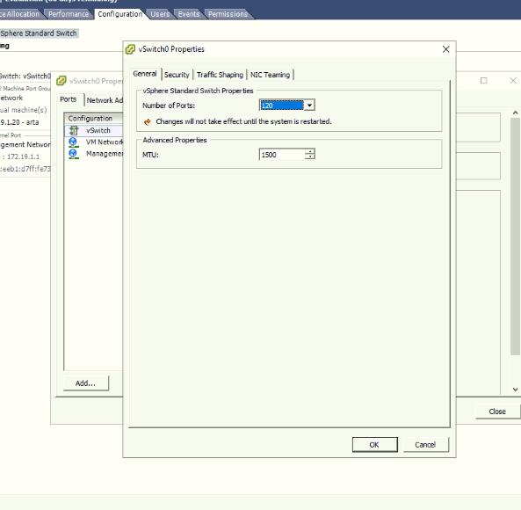Screen dimensions: 521x510
Task: Click scrollbar down arrow in background dialog
Action: click(x=515, y=390)
